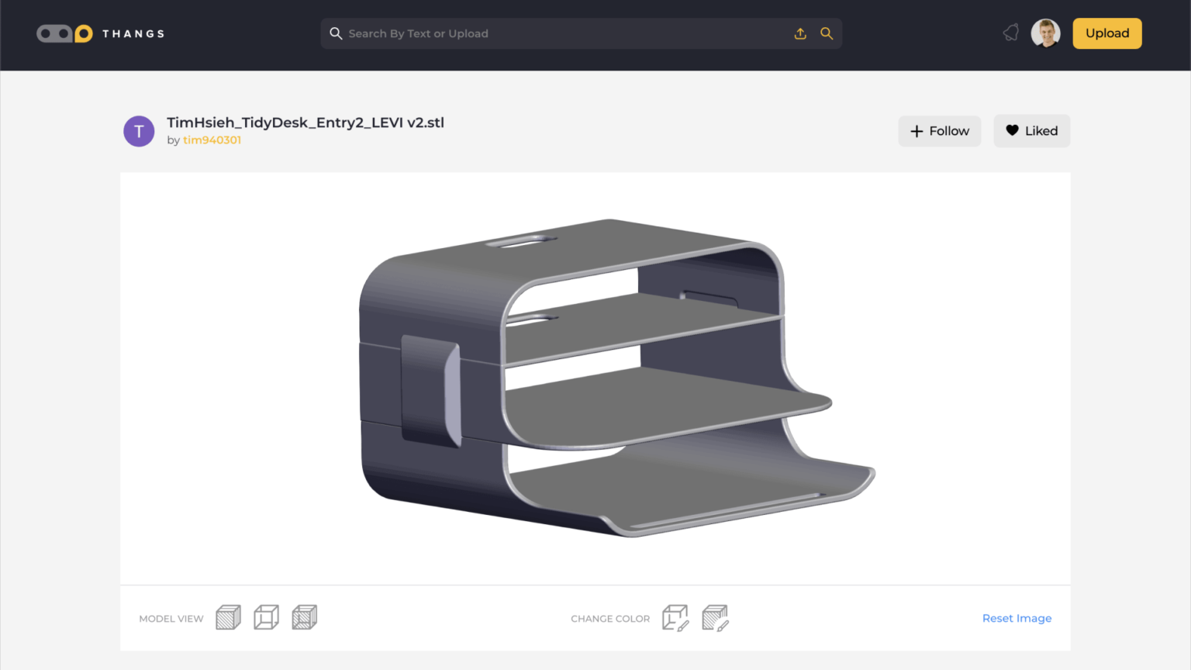Open the surface color change tool
The image size is (1191, 670).
pos(715,616)
